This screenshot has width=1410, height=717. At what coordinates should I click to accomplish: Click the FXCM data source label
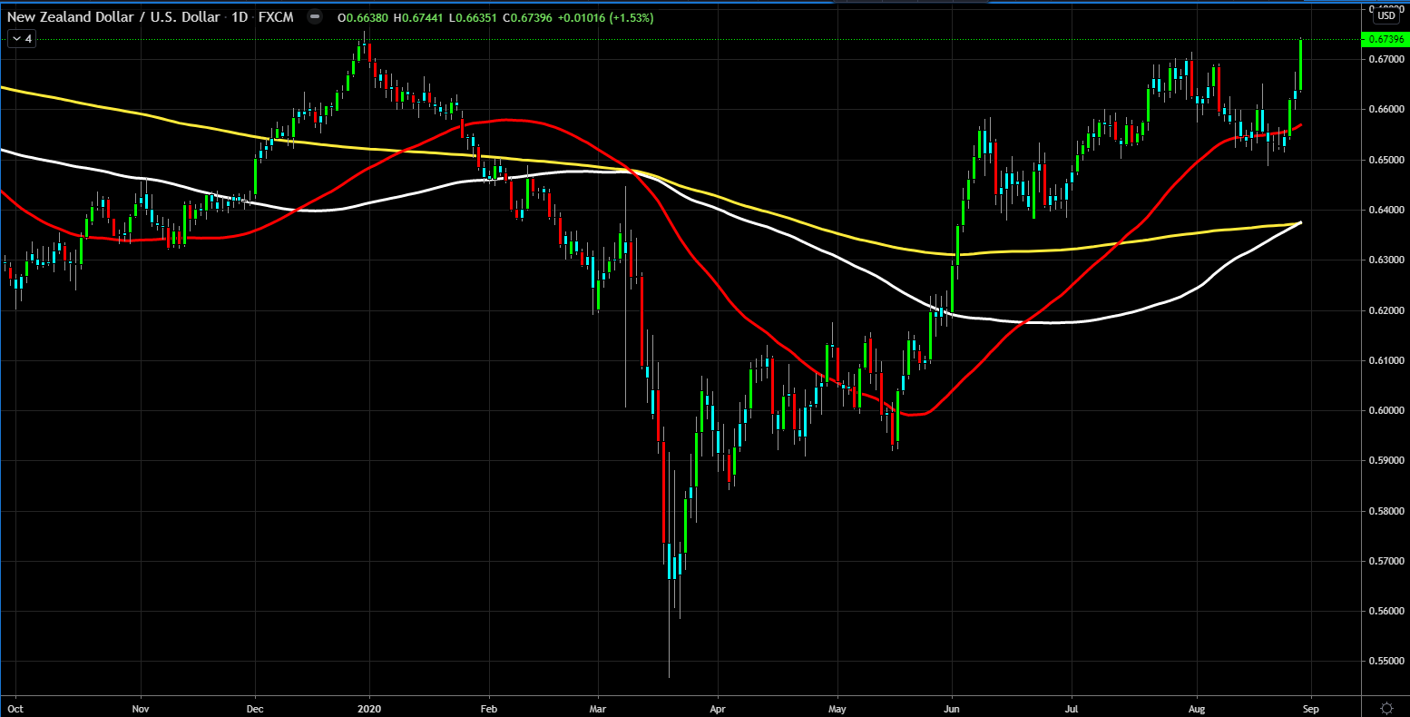278,18
